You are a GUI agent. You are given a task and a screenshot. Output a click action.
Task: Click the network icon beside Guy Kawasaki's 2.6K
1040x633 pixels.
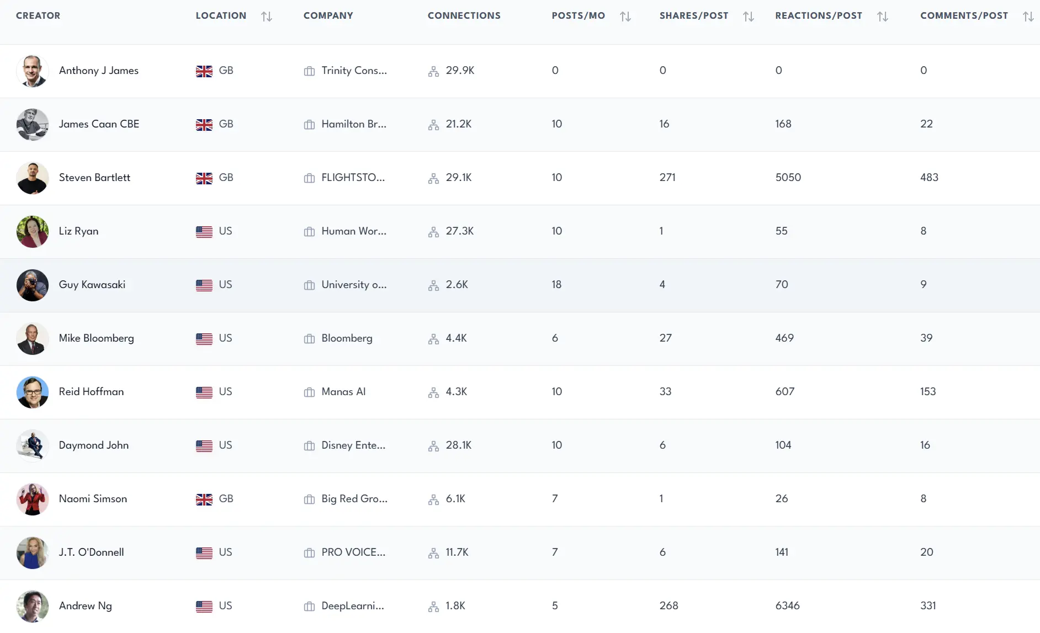tap(433, 285)
